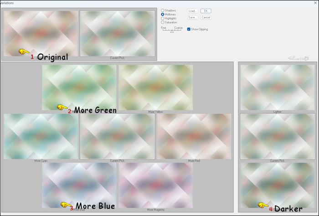Choose the Highlights radio button
Image resolution: width=319 pixels, height=216 pixels.
[x=163, y=19]
